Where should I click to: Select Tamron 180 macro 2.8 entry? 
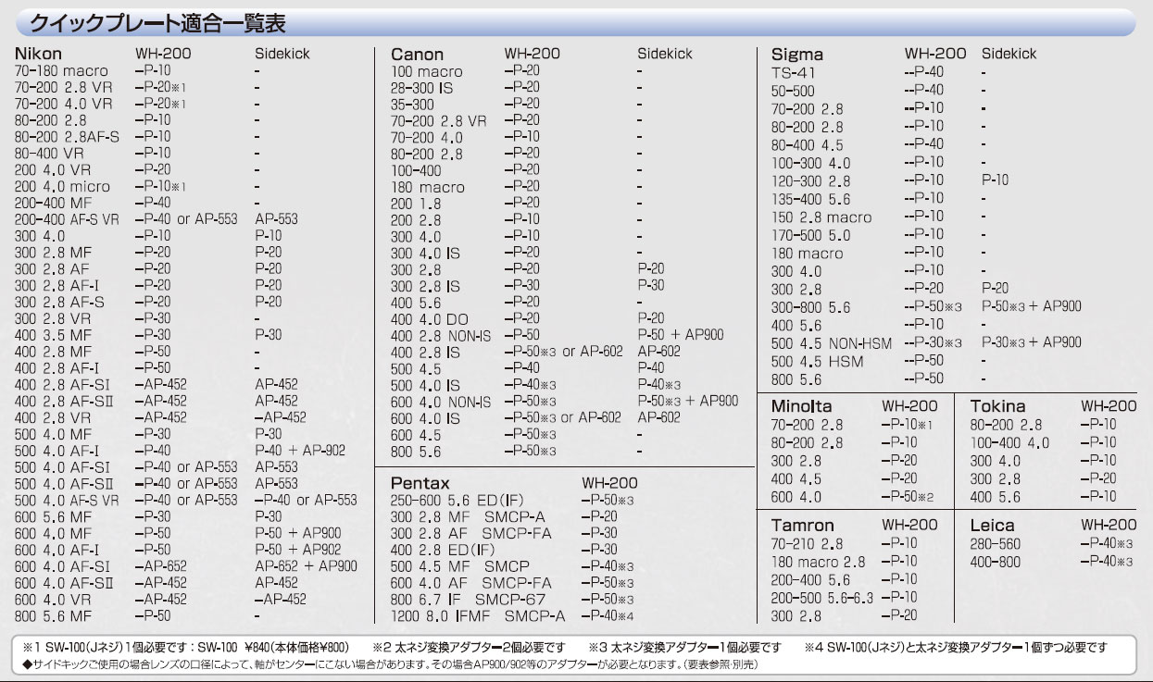818,562
